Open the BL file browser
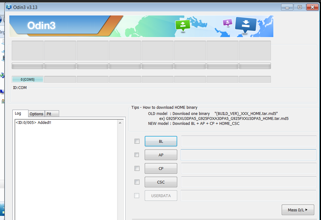The width and height of the screenshot is (321, 220). pos(161,141)
